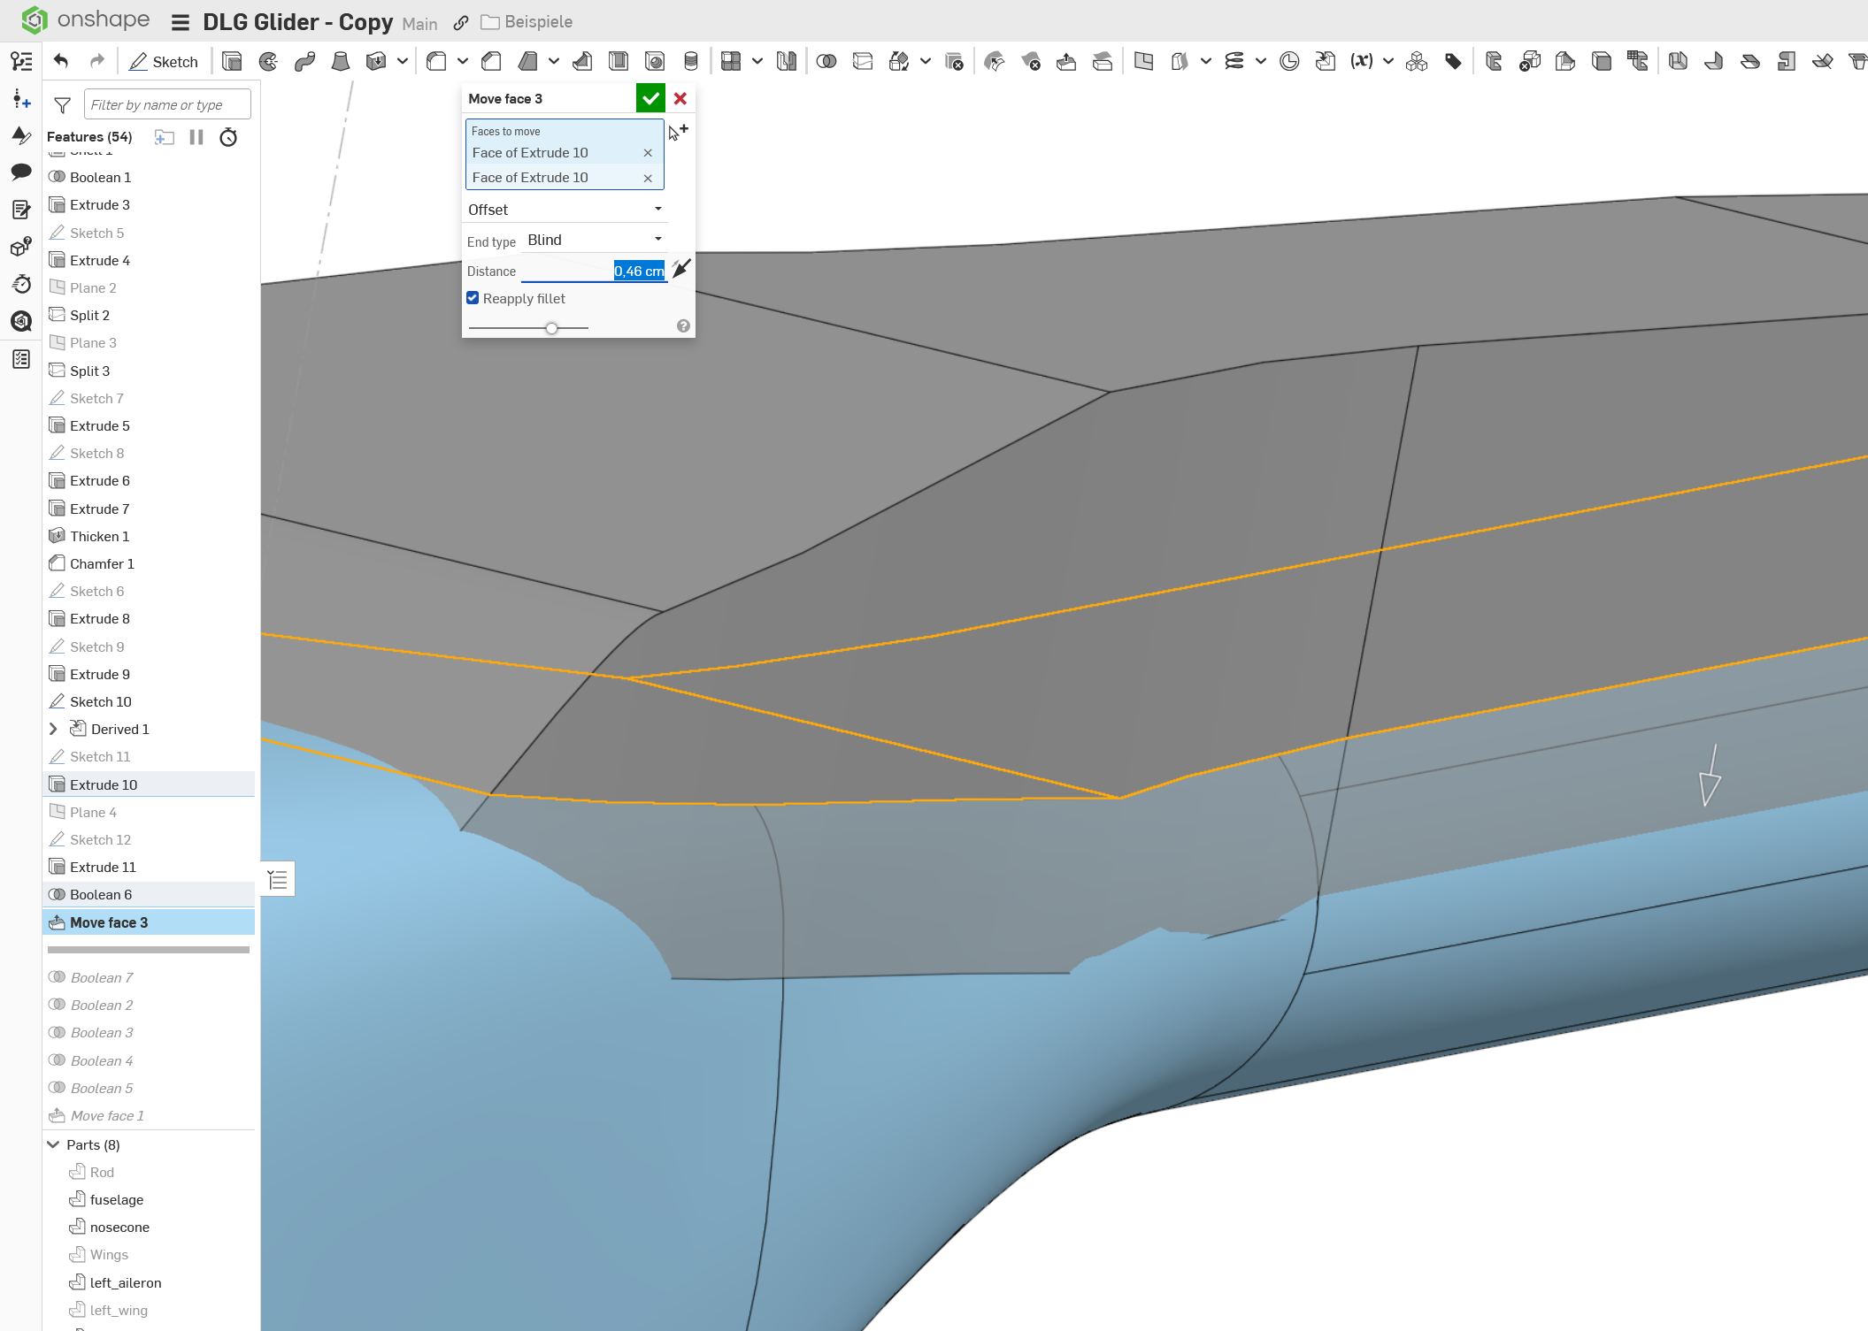The width and height of the screenshot is (1868, 1331).
Task: Click the Undo arrow icon
Action: point(61,61)
